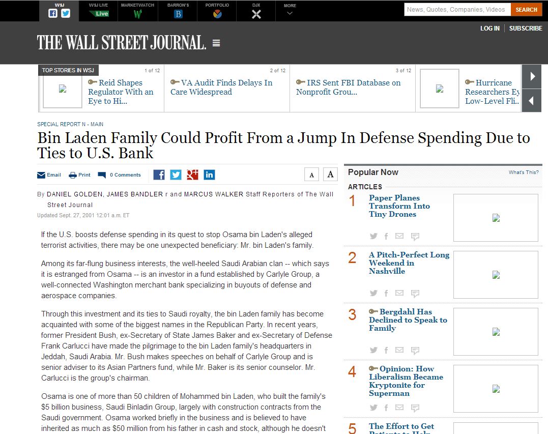Open VA Audit Finds Delays story
This screenshot has width=548, height=434.
(x=221, y=88)
